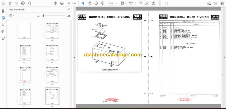Go to previous page arrow
Screen dimensions: 226x109
tap(55, 3)
